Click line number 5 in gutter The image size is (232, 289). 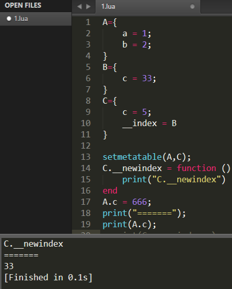click(x=88, y=67)
